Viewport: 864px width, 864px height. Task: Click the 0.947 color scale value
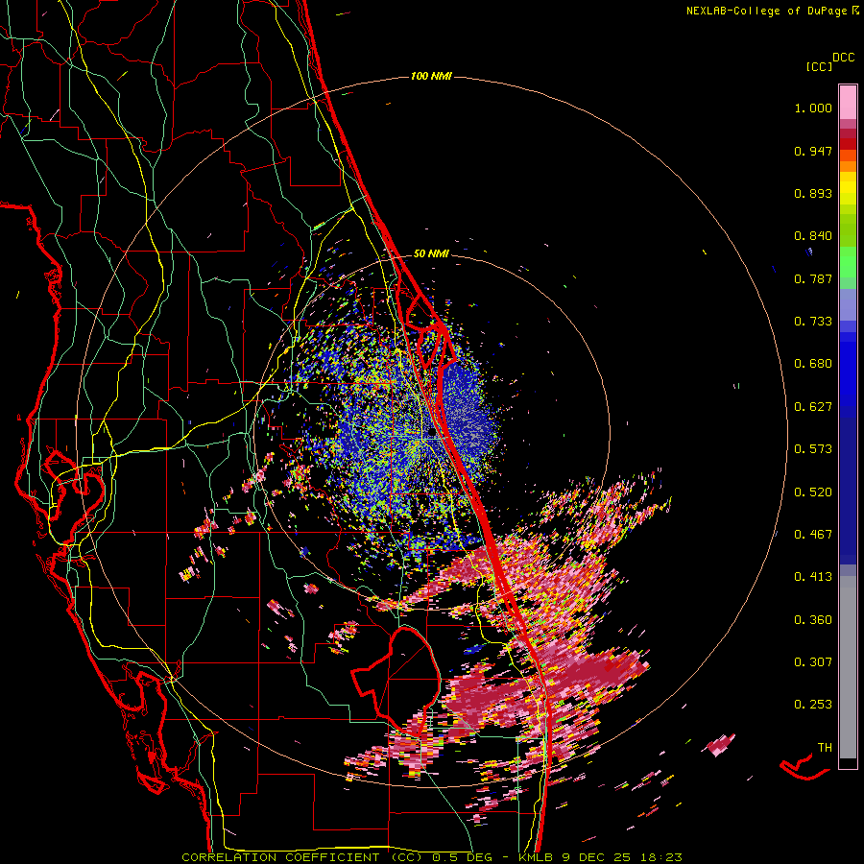click(813, 151)
